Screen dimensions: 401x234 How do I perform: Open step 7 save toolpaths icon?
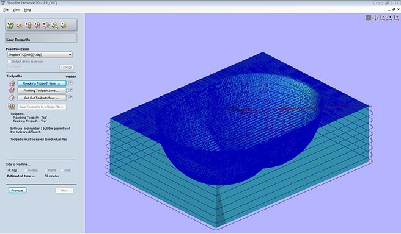pyautogui.click(x=64, y=25)
